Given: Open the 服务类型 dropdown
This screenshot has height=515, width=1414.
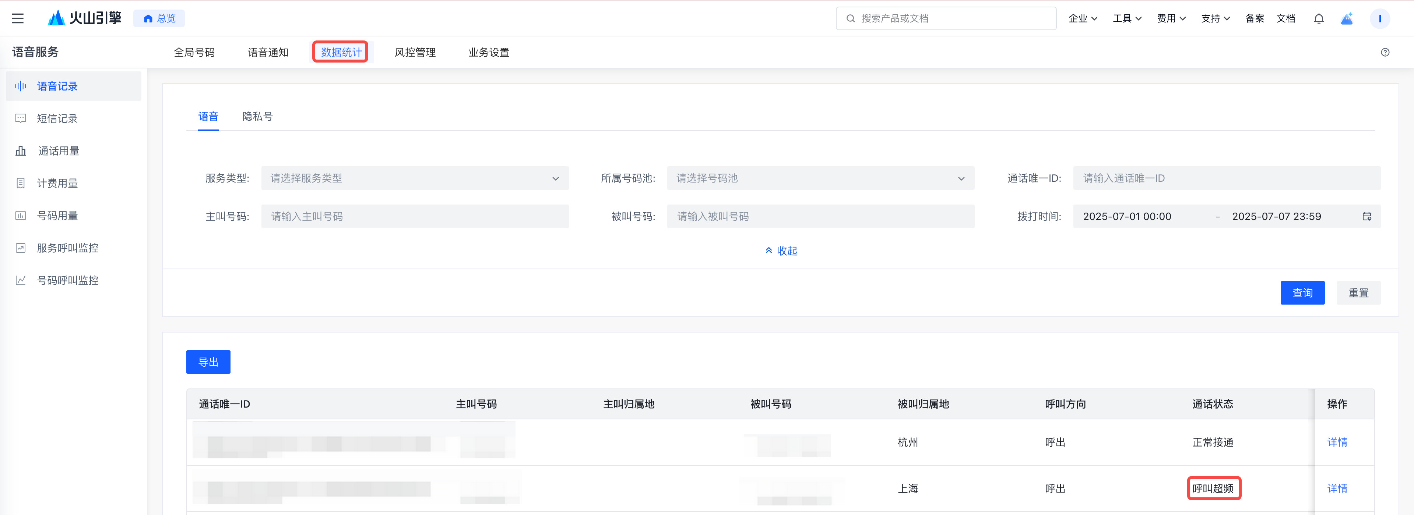Looking at the screenshot, I should (414, 178).
